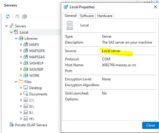This screenshot has width=159, height=133.
Task: Click the D:\ drive icon
Action: pos(25,106)
